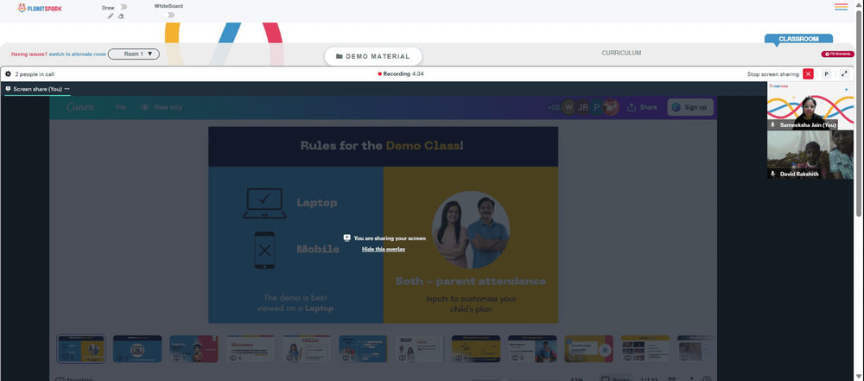The height and width of the screenshot is (381, 864).
Task: Click the Canva logo in shared screen
Action: coord(80,107)
